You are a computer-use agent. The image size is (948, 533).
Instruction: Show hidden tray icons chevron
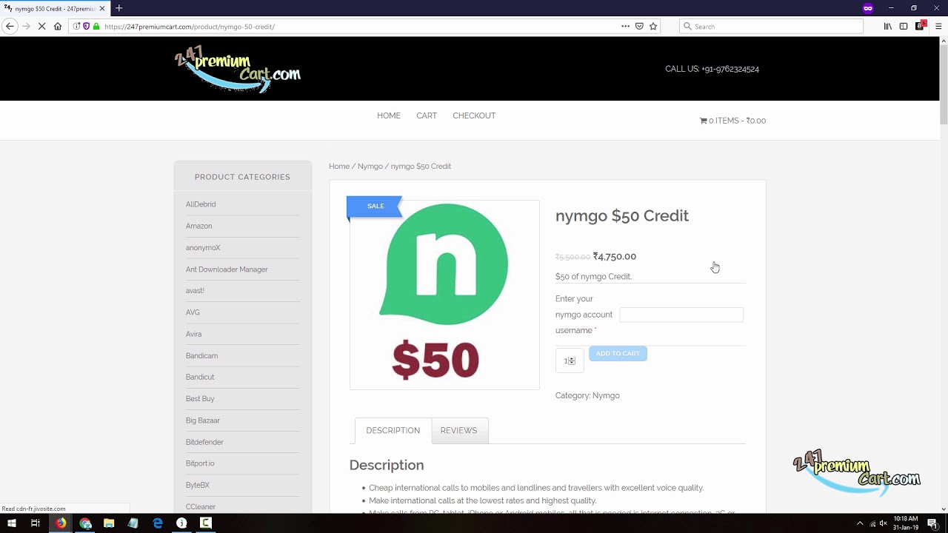pos(860,523)
